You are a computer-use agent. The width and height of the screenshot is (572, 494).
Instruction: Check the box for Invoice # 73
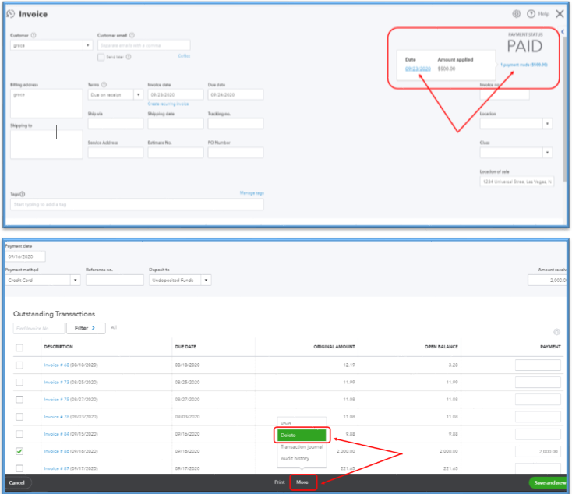[x=19, y=382]
